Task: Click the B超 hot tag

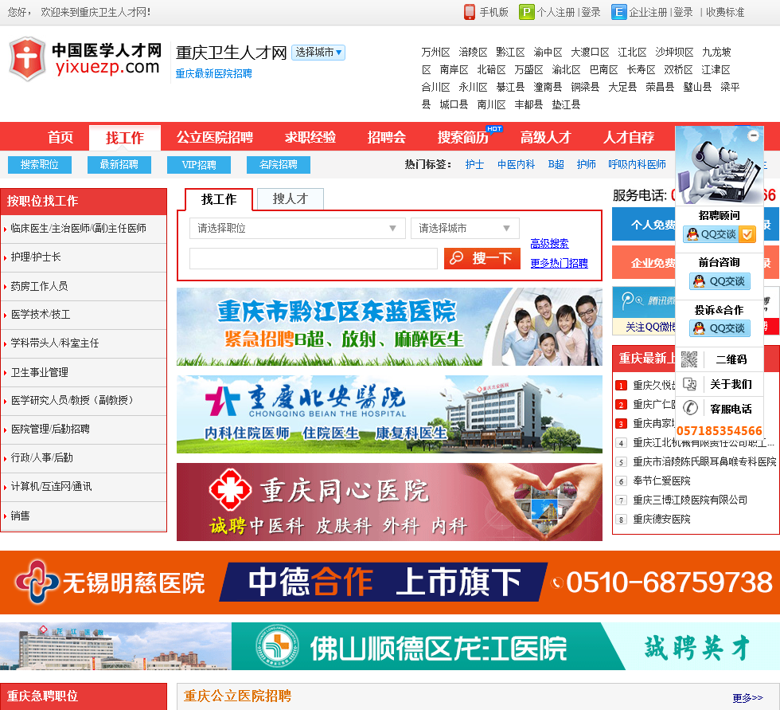Action: point(556,164)
